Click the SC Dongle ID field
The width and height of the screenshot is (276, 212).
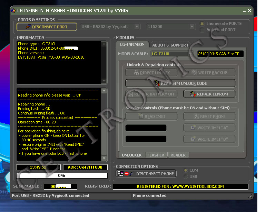coord(61,186)
